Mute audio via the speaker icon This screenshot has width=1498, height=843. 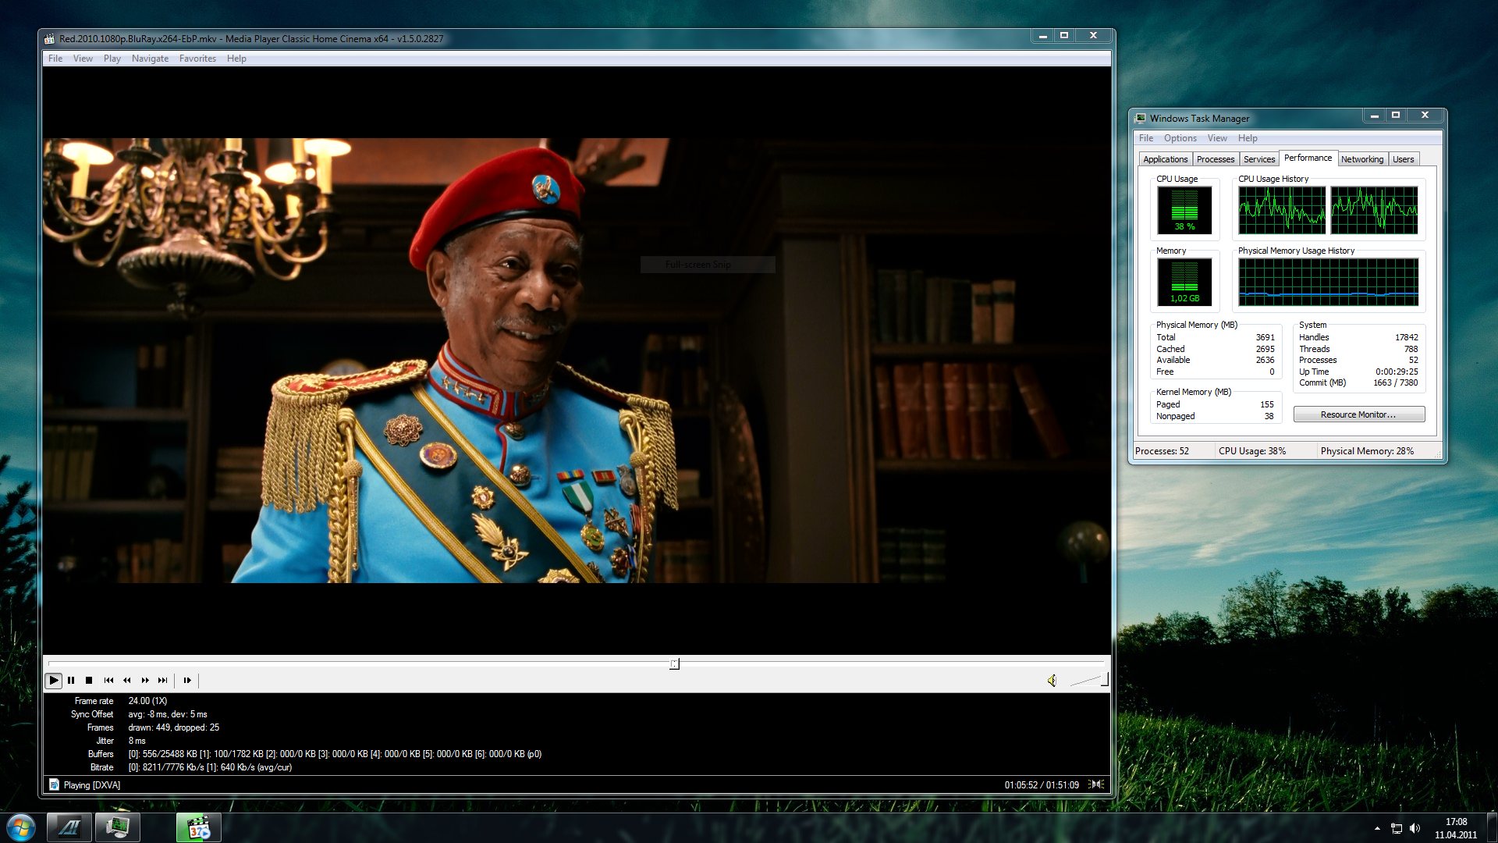(1052, 681)
